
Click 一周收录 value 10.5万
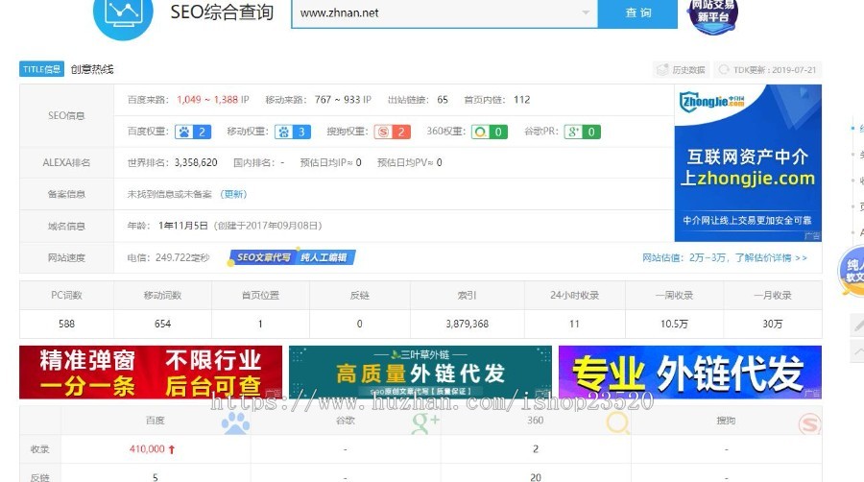[674, 324]
